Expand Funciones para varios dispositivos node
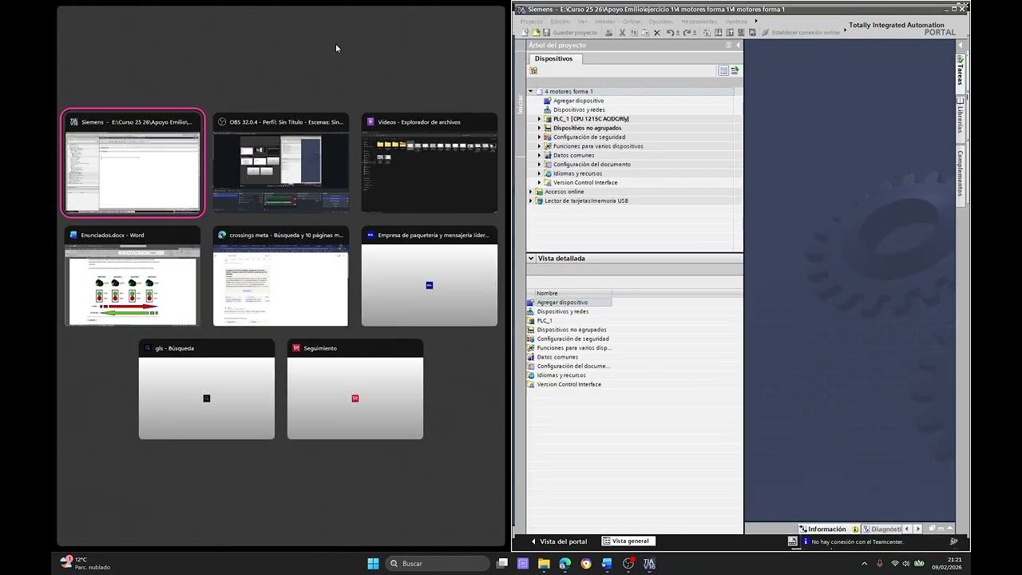Viewport: 1022px width, 575px height. pyautogui.click(x=539, y=146)
